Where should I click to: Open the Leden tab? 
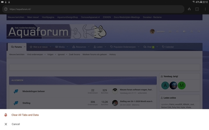[98, 47]
